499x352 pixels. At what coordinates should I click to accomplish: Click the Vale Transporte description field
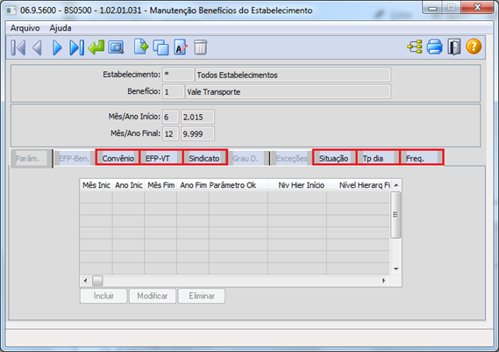tap(288, 92)
